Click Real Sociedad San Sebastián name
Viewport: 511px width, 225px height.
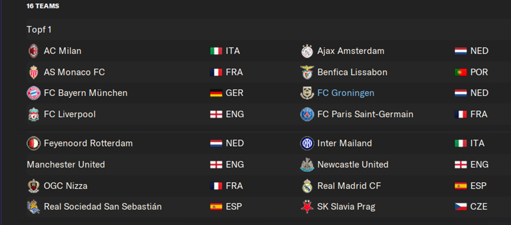103,207
